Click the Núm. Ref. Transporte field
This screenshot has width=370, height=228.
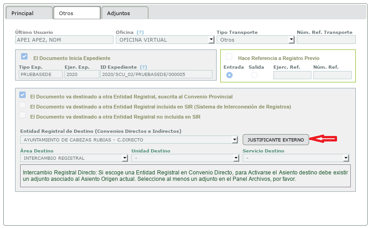coord(326,40)
